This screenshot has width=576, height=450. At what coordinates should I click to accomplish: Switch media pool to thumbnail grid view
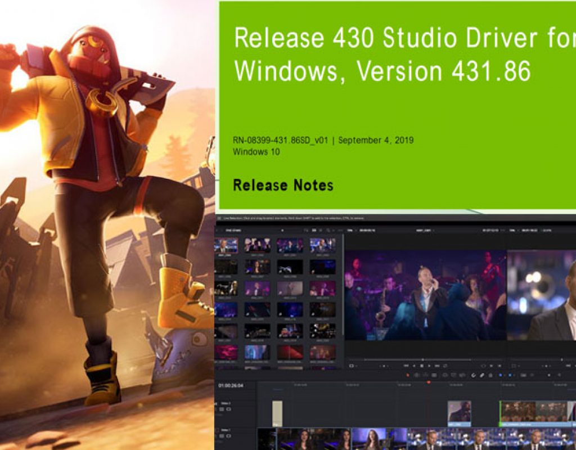[314, 230]
